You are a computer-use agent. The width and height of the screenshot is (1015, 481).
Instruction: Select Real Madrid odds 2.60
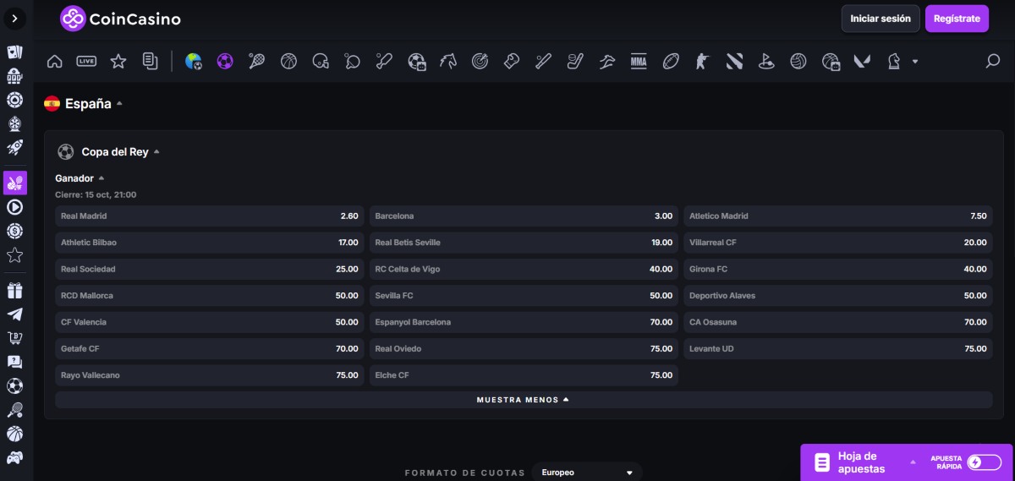pos(209,216)
